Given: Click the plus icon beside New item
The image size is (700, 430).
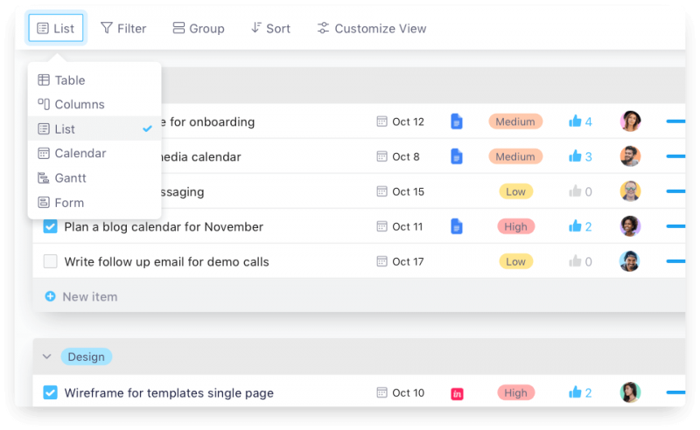Looking at the screenshot, I should (50, 296).
